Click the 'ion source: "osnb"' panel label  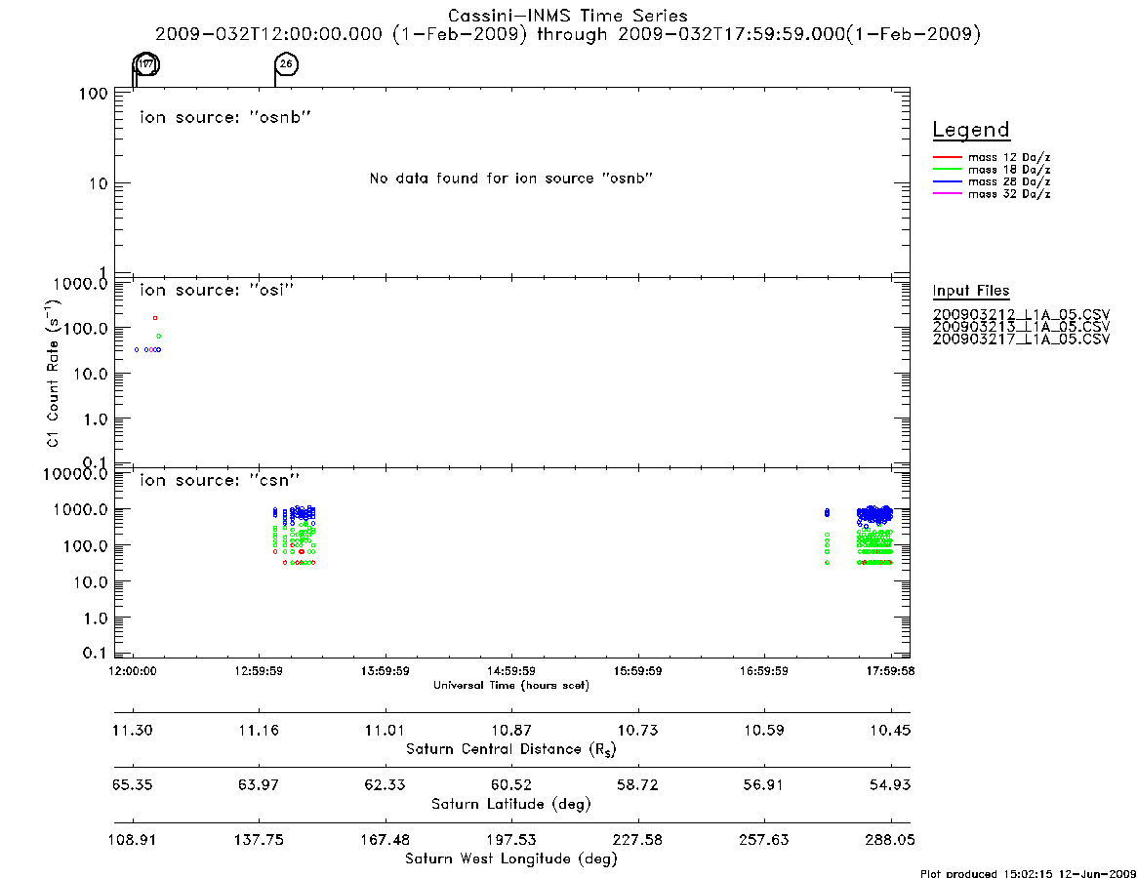pyautogui.click(x=225, y=117)
